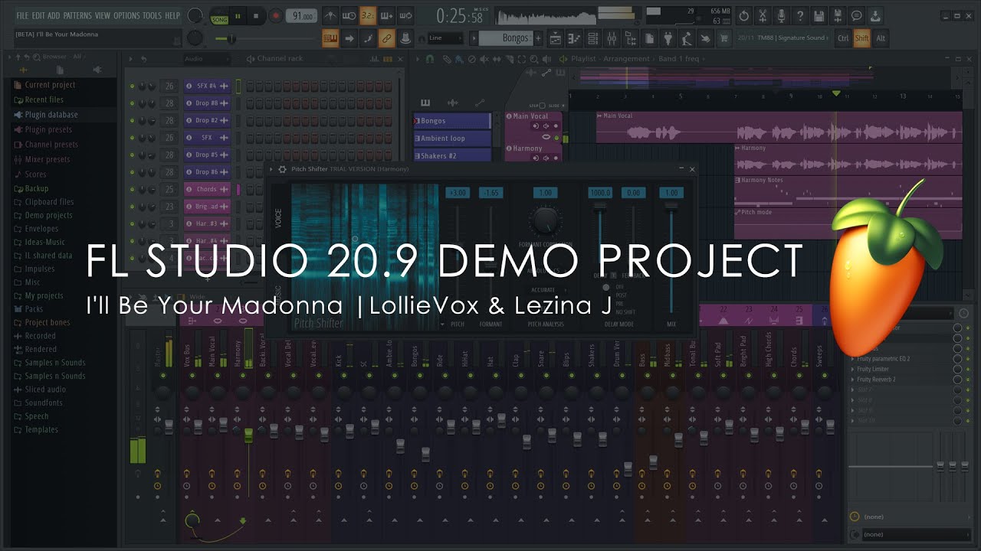Mute the Chords channel LED
The width and height of the screenshot is (981, 551).
pyautogui.click(x=132, y=190)
